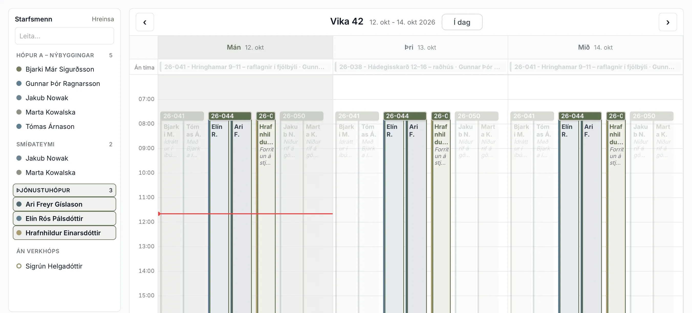Viewport: 692px width, 313px height.
Task: Select Sigrún Helgadóttir without work group
Action: pyautogui.click(x=64, y=266)
